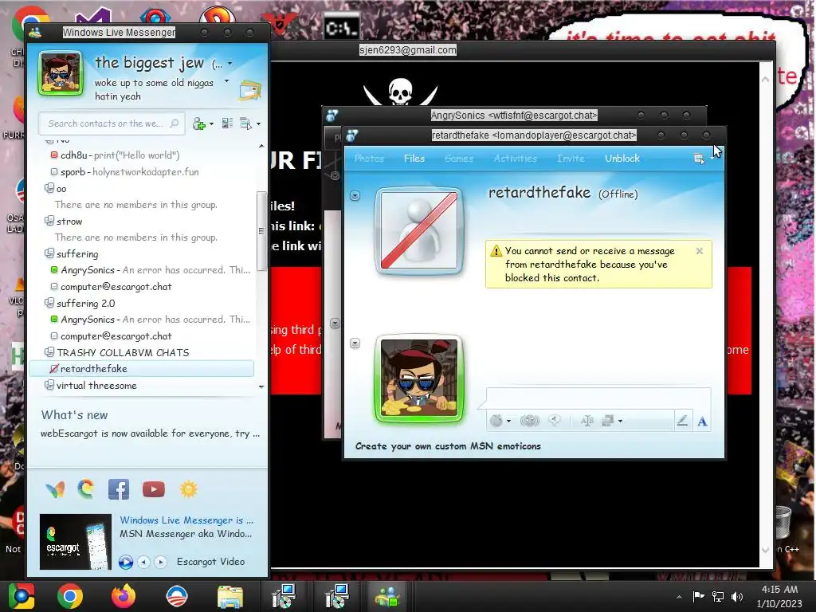816x612 pixels.
Task: Open the emoticon picker in chat toolbar
Action: (496, 421)
